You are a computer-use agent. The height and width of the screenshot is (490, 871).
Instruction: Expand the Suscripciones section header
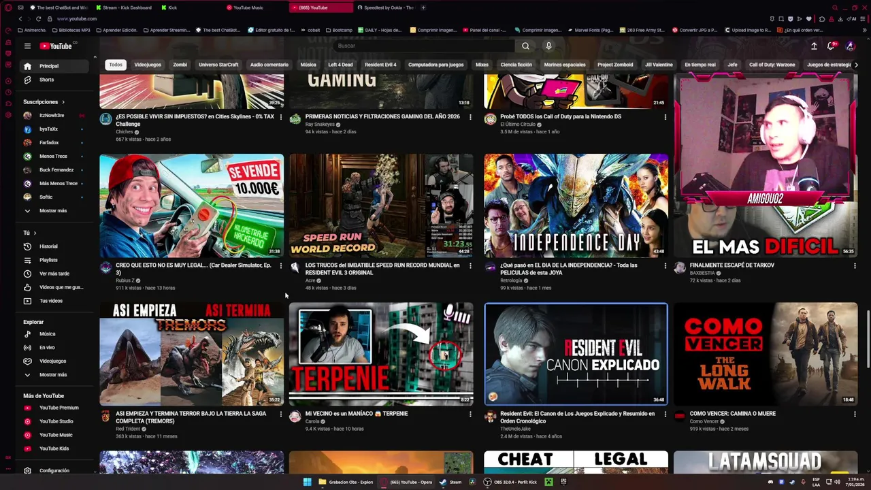(x=44, y=102)
